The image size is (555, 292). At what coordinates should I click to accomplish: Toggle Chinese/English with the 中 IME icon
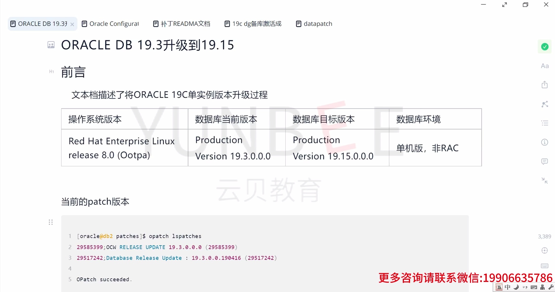507,287
